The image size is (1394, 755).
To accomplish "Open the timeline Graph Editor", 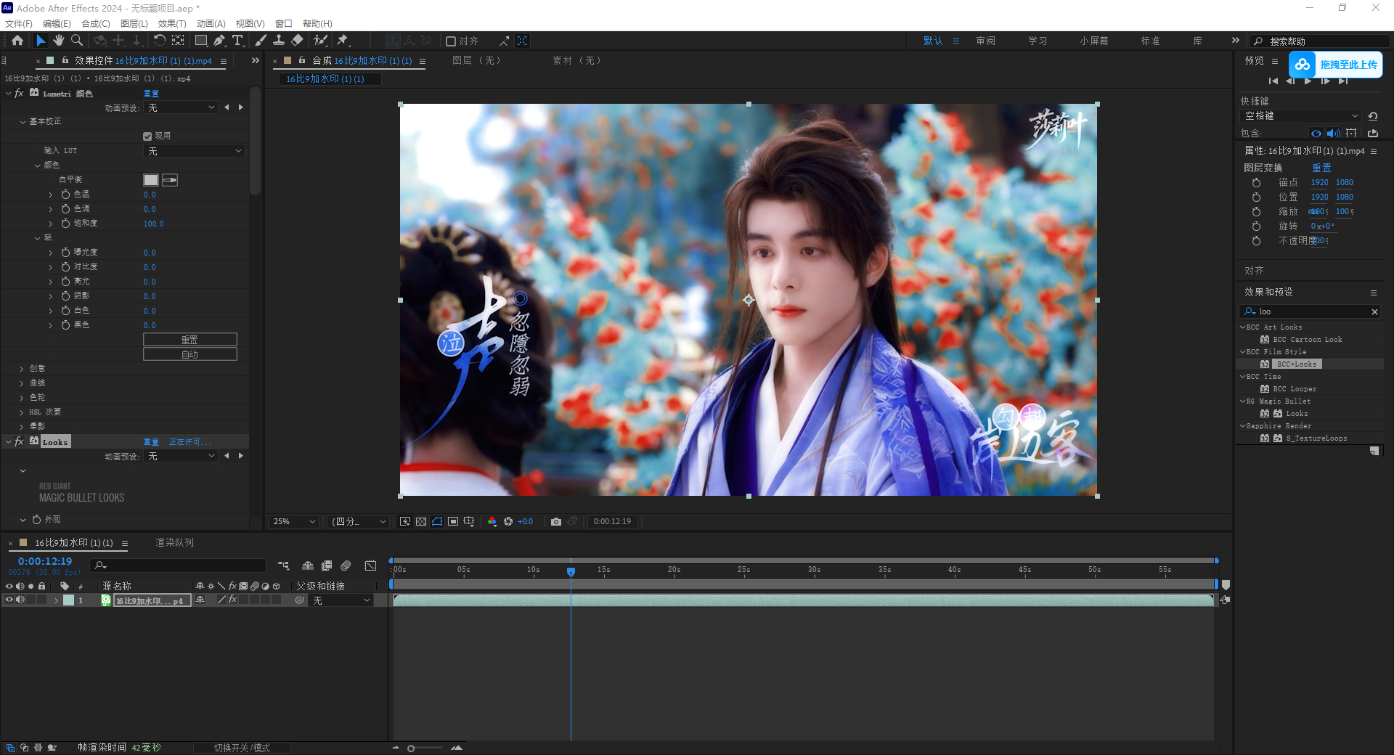I will click(370, 566).
